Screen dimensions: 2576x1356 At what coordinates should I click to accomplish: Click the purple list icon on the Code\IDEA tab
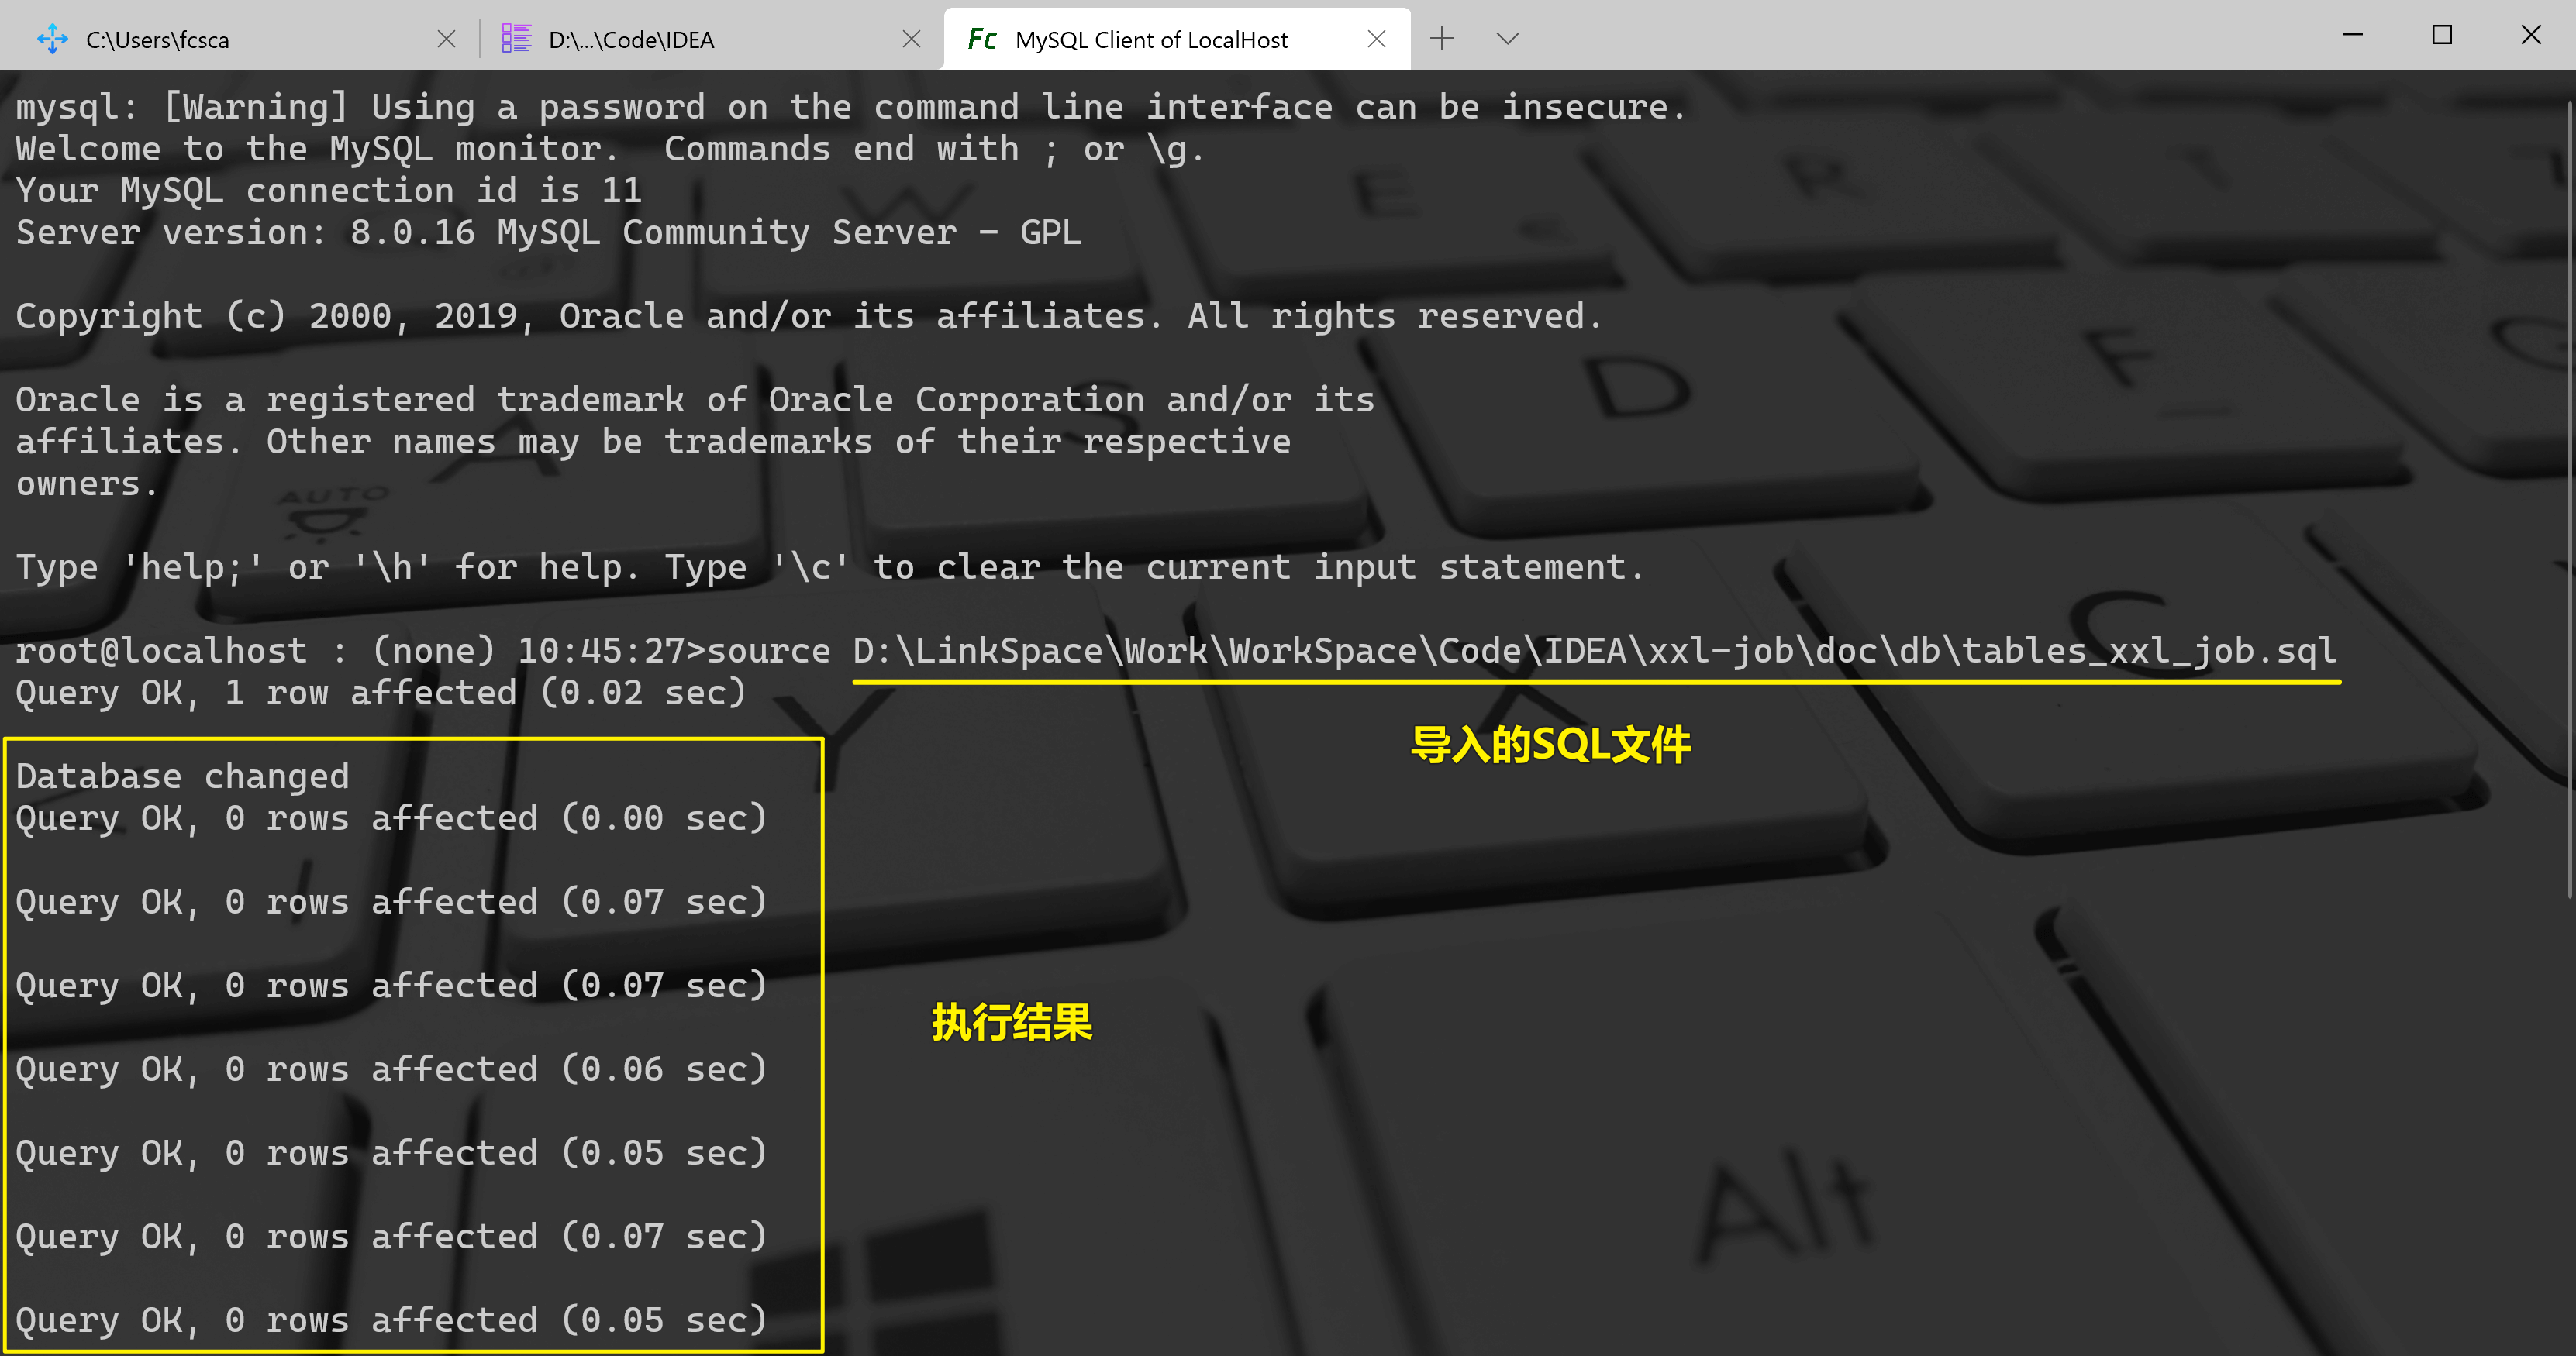[x=516, y=39]
